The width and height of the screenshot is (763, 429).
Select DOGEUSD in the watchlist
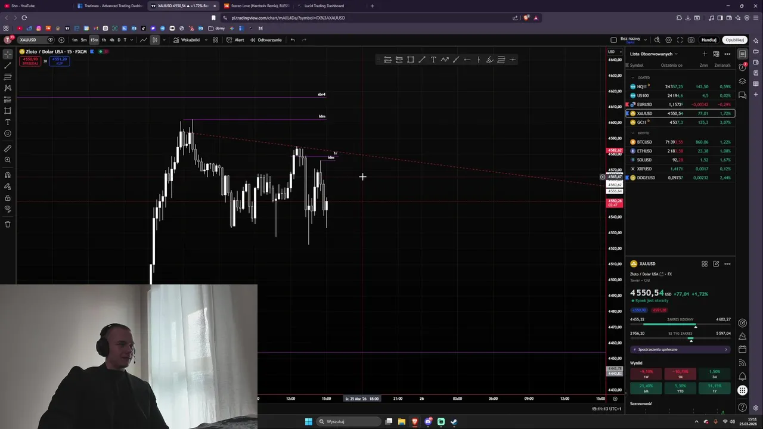[680, 178]
